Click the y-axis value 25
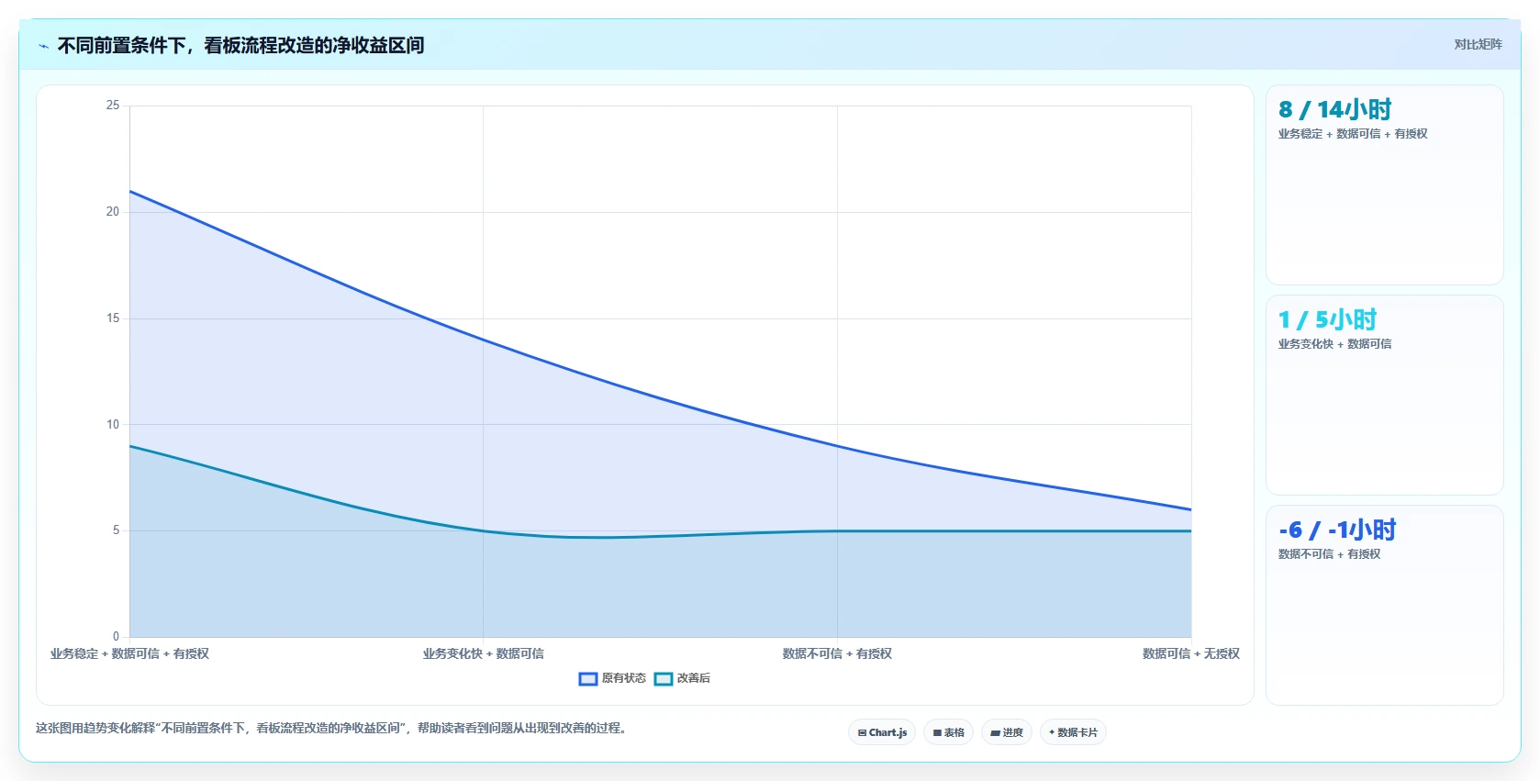This screenshot has height=781, width=1540. (112, 106)
